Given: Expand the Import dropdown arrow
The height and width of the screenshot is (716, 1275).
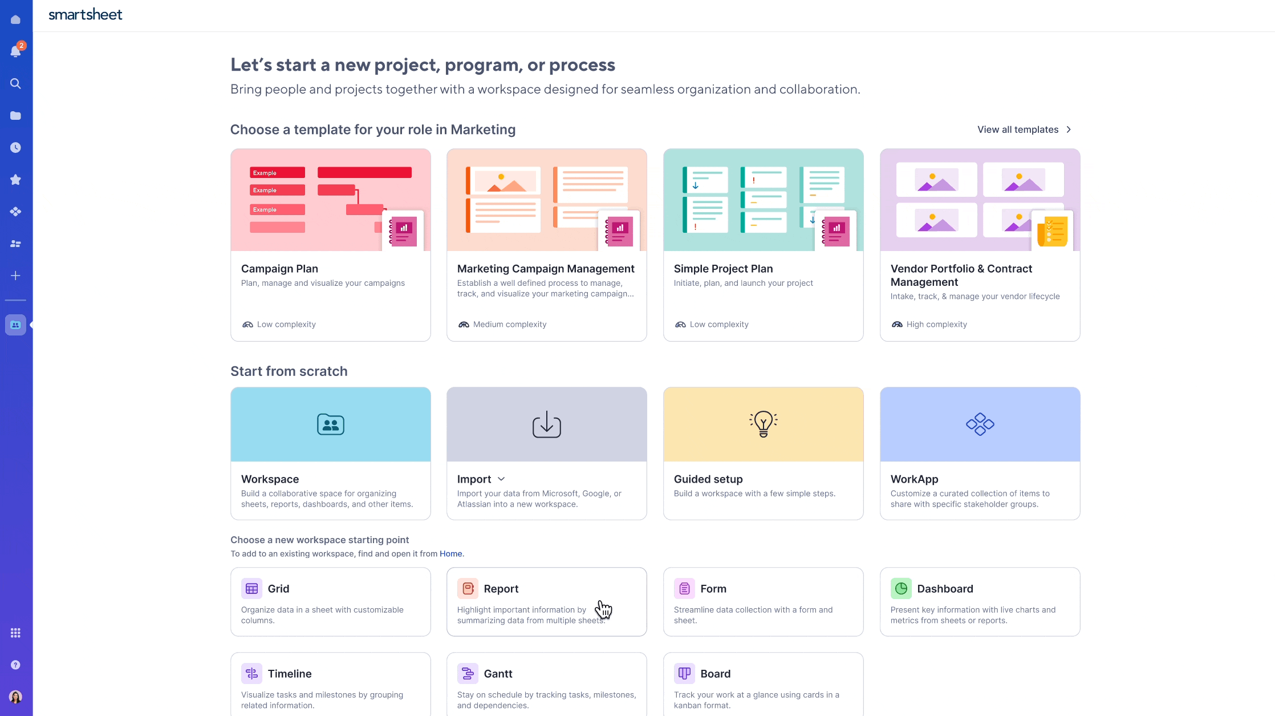Looking at the screenshot, I should click(x=501, y=479).
